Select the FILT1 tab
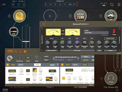This screenshot has width=122, height=92. (x=68, y=65)
